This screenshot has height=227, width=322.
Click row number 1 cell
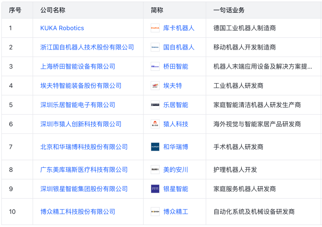click(x=17, y=28)
